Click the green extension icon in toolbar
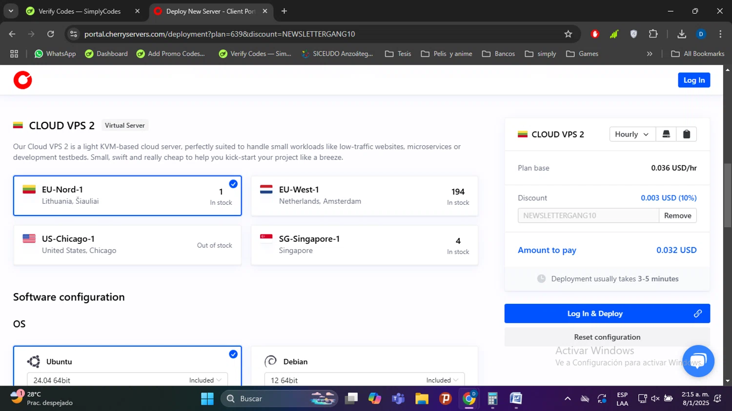Viewport: 732px width, 411px height. click(614, 34)
